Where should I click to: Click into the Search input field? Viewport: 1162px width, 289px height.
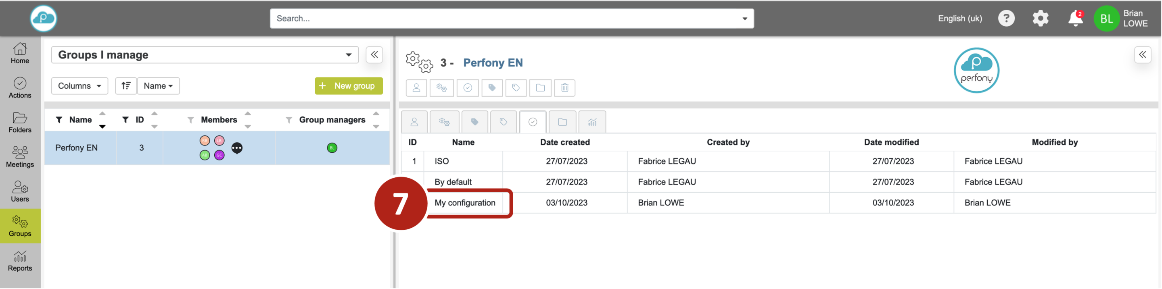coord(505,19)
